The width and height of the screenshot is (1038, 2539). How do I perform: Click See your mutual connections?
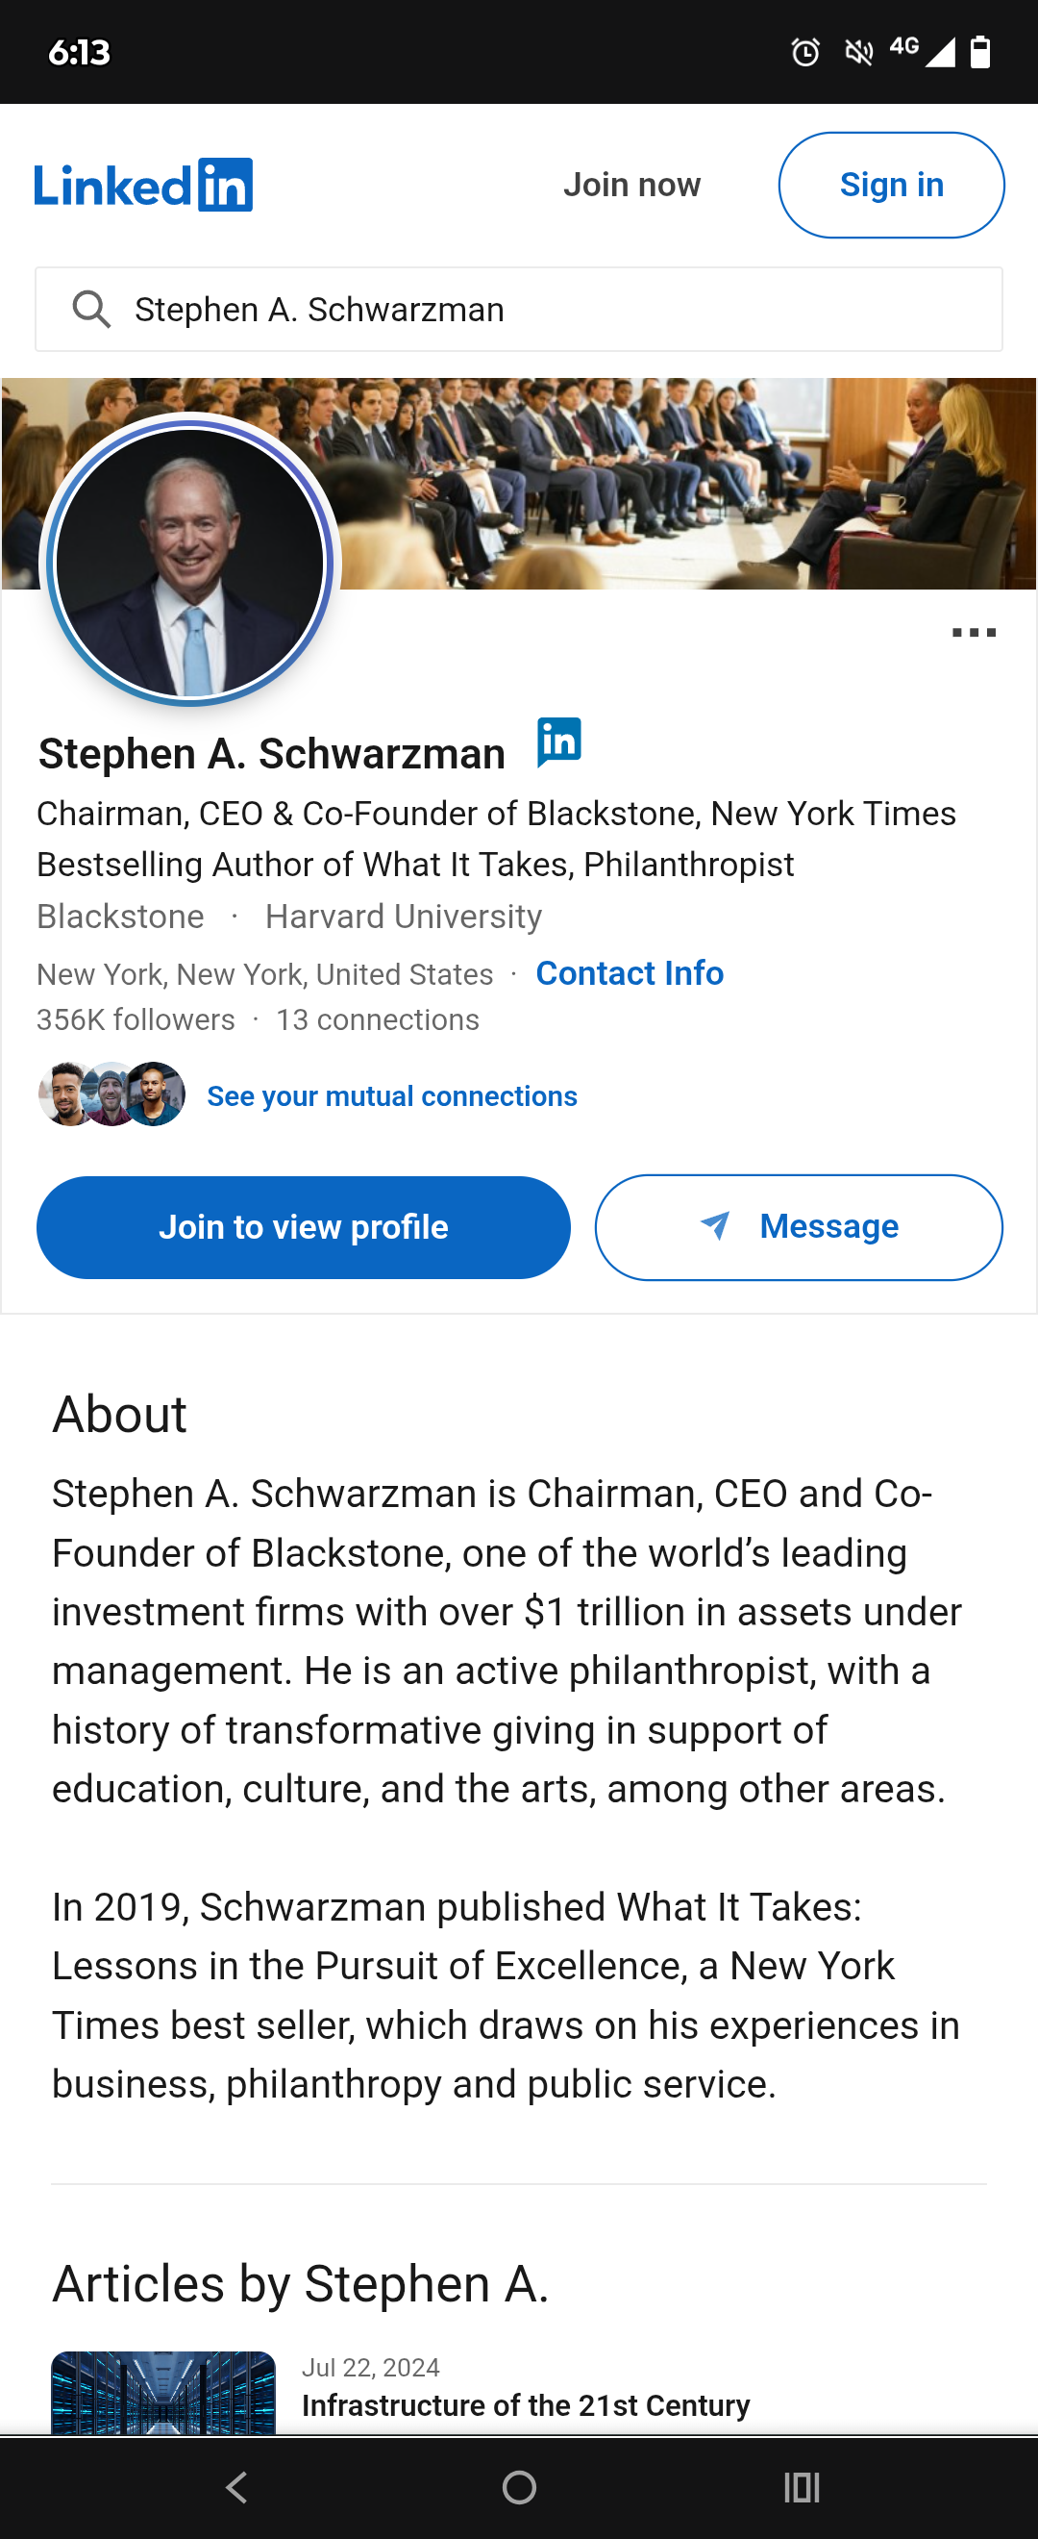click(392, 1095)
